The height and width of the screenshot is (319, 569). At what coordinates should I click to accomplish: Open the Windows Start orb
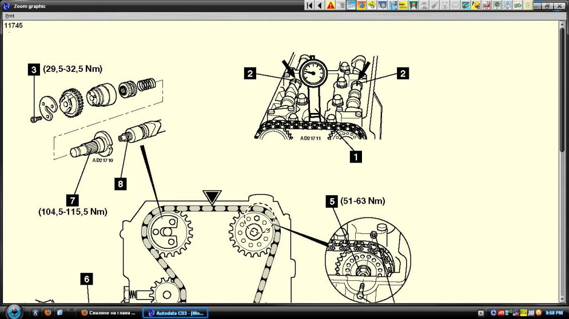tap(14, 312)
